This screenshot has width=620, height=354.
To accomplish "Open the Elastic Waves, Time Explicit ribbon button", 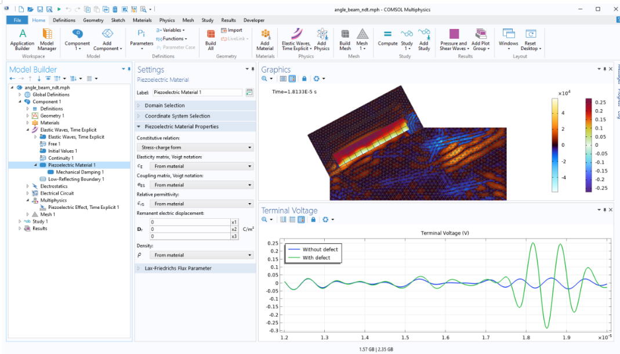I will tap(296, 39).
